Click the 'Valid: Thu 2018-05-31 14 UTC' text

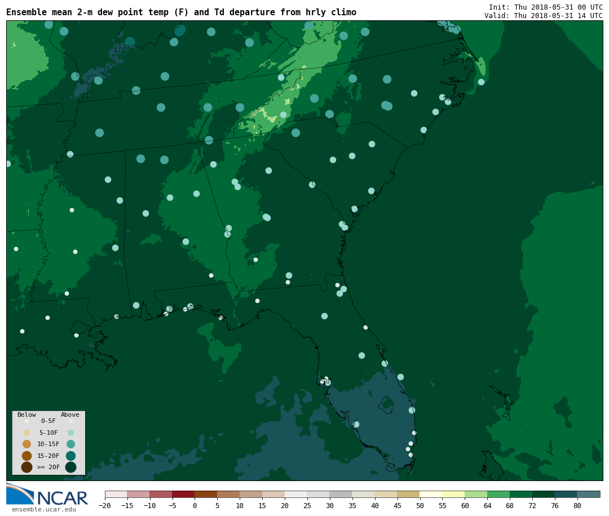pos(544,16)
